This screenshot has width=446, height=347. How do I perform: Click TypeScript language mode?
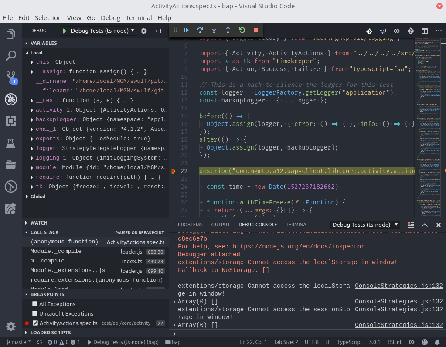point(350,342)
